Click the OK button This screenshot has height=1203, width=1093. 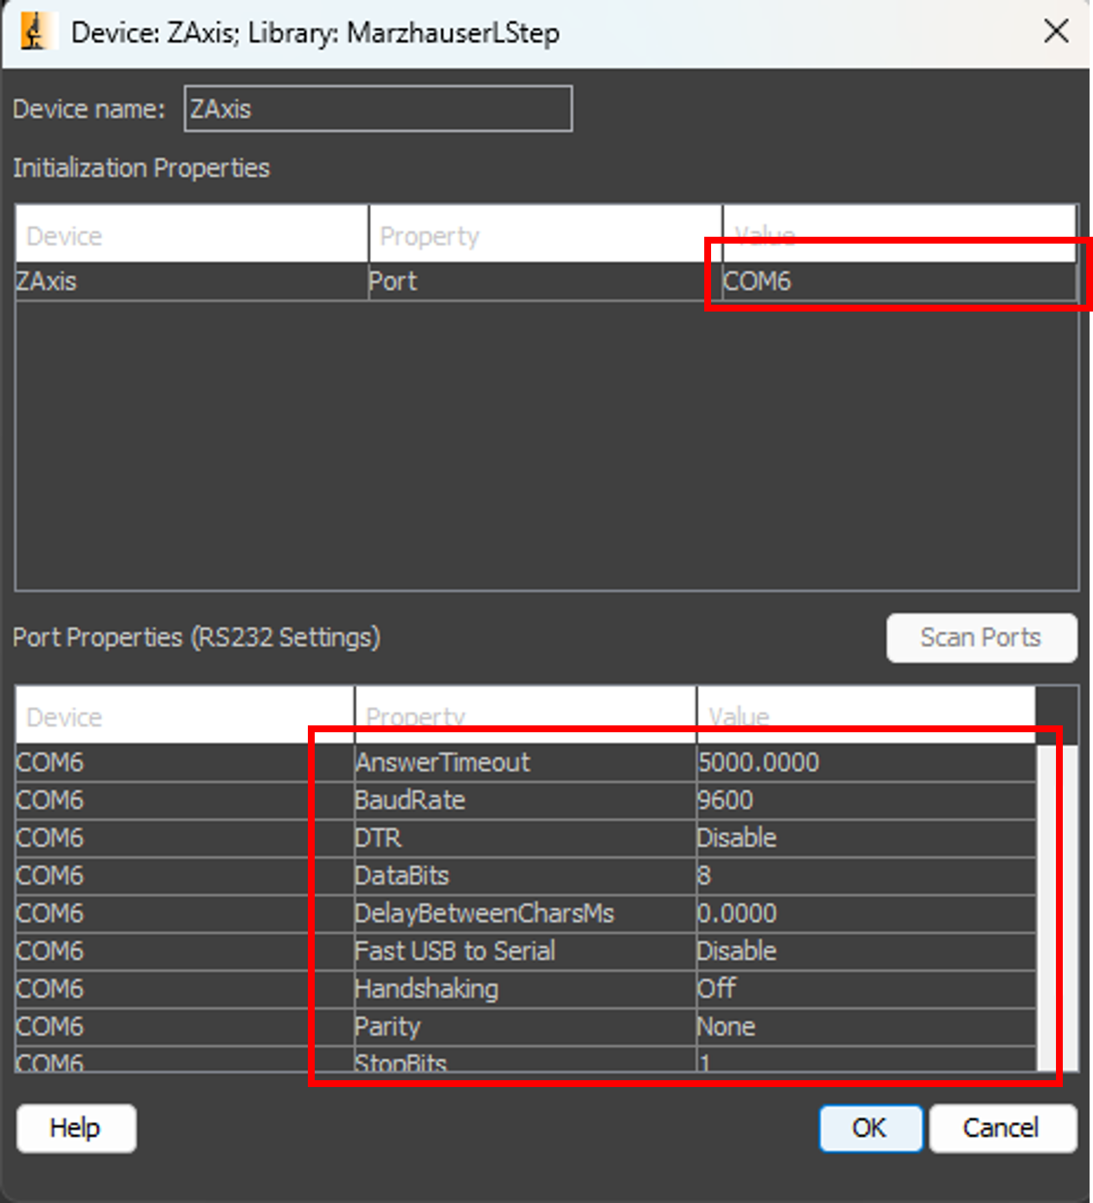[x=870, y=1128]
